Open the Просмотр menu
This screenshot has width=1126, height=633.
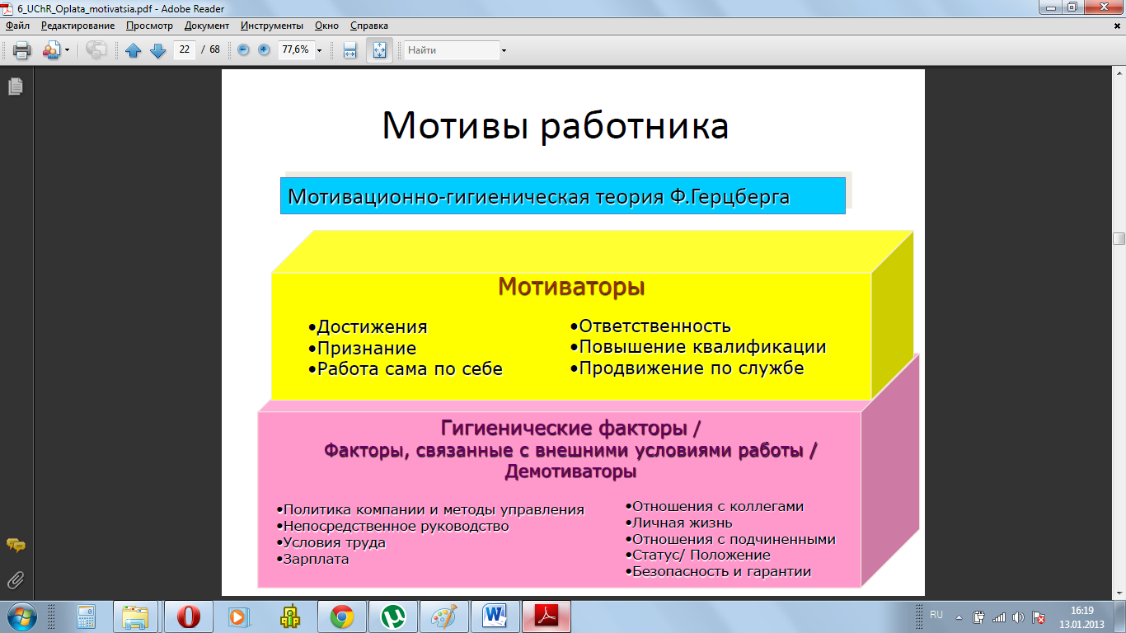[149, 26]
